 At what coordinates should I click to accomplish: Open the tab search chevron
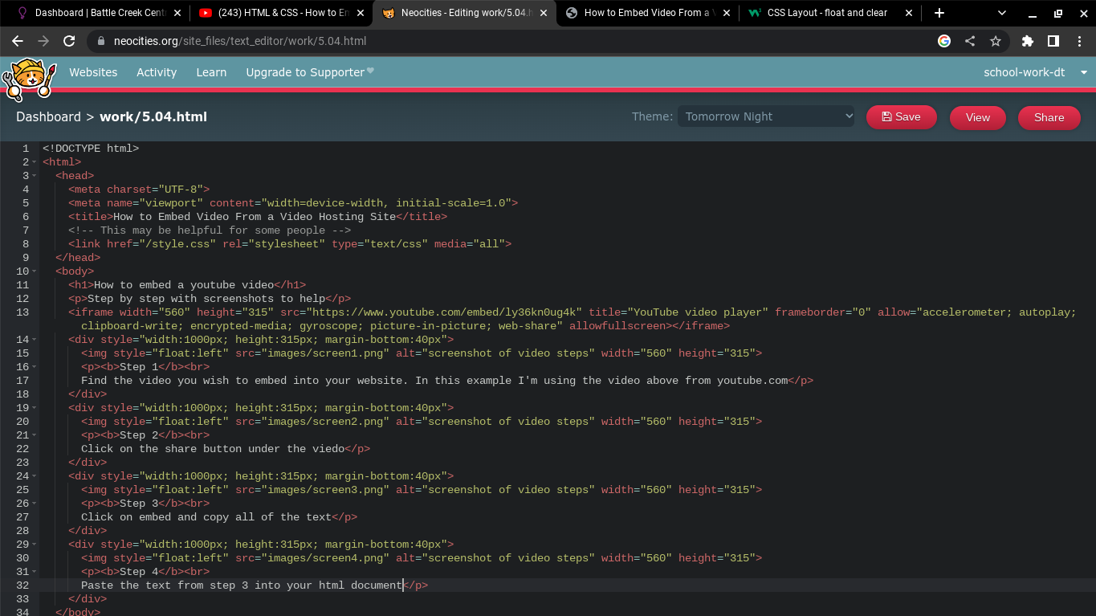(x=1003, y=13)
